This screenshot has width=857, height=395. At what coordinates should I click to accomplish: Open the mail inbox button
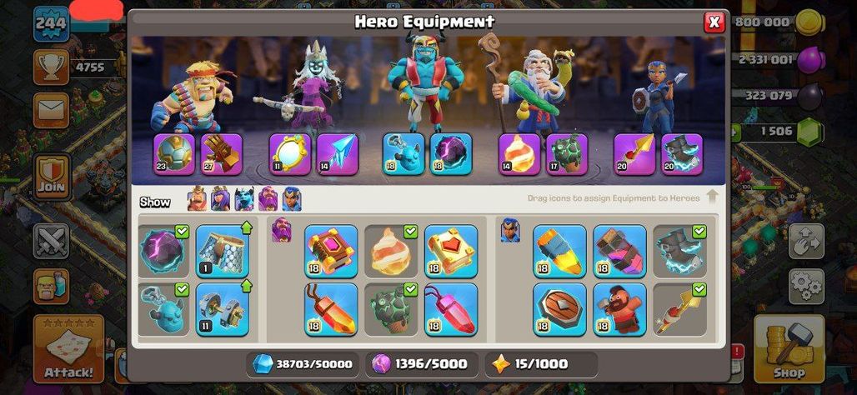pyautogui.click(x=52, y=110)
